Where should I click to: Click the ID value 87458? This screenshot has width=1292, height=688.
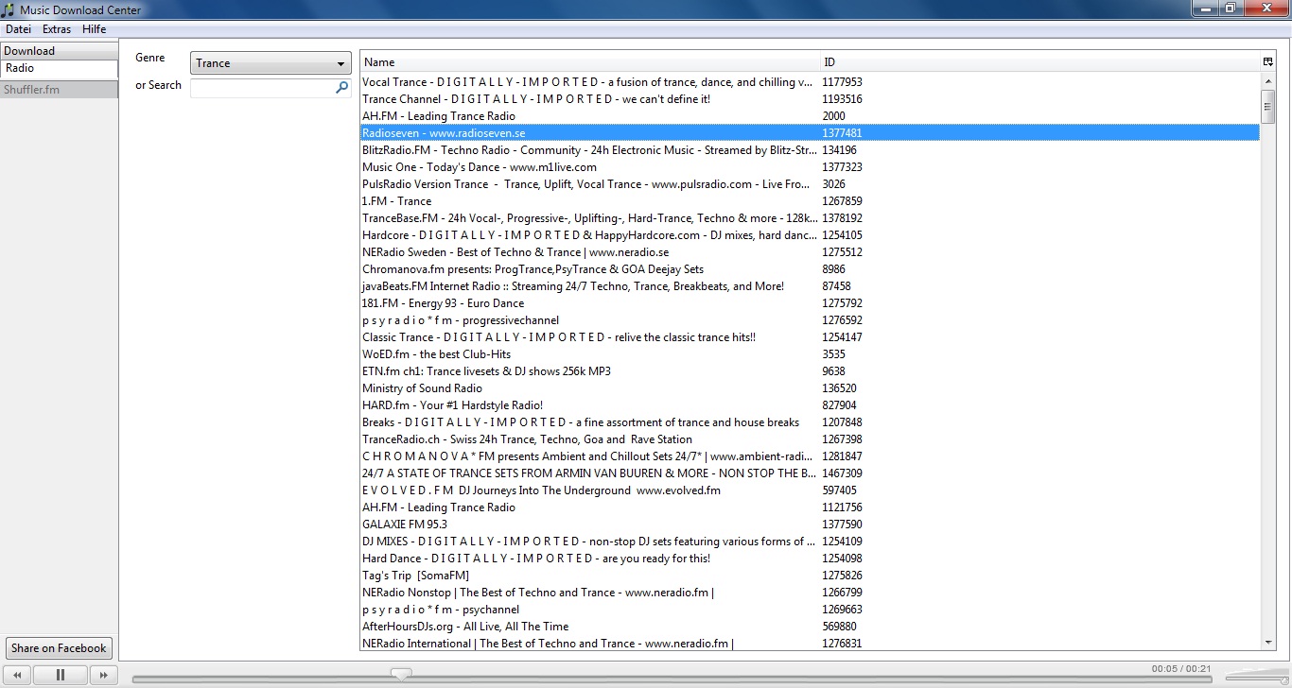pos(836,286)
